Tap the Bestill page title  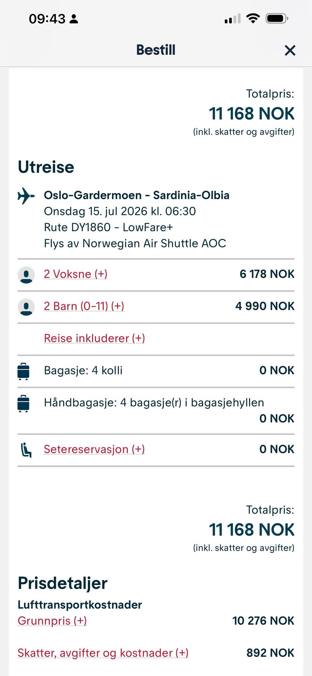156,50
